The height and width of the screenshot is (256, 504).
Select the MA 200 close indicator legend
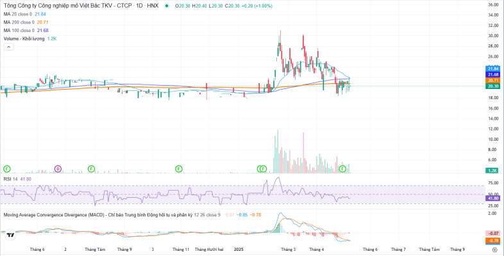pos(19,22)
